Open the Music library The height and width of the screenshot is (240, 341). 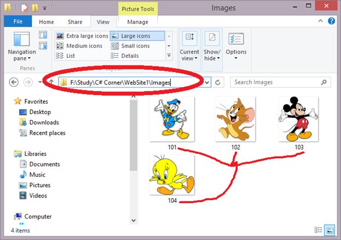pos(33,175)
